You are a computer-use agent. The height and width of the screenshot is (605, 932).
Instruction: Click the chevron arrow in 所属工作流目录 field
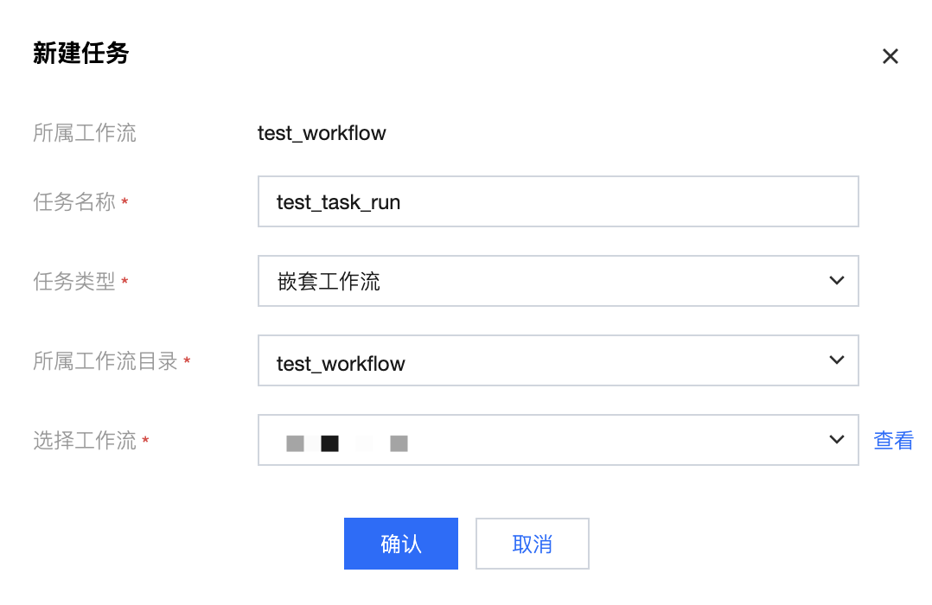[x=836, y=360]
